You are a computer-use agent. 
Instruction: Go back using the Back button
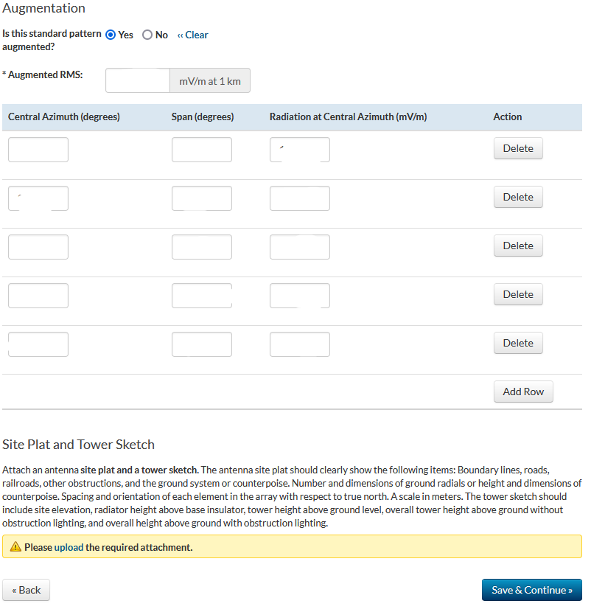pyautogui.click(x=27, y=590)
